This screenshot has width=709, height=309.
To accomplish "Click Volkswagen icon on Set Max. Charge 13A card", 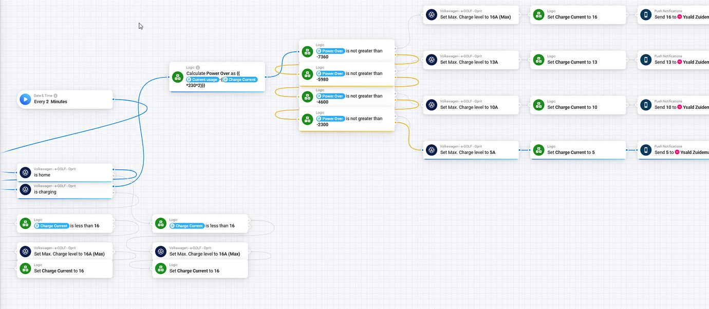I will 432,60.
